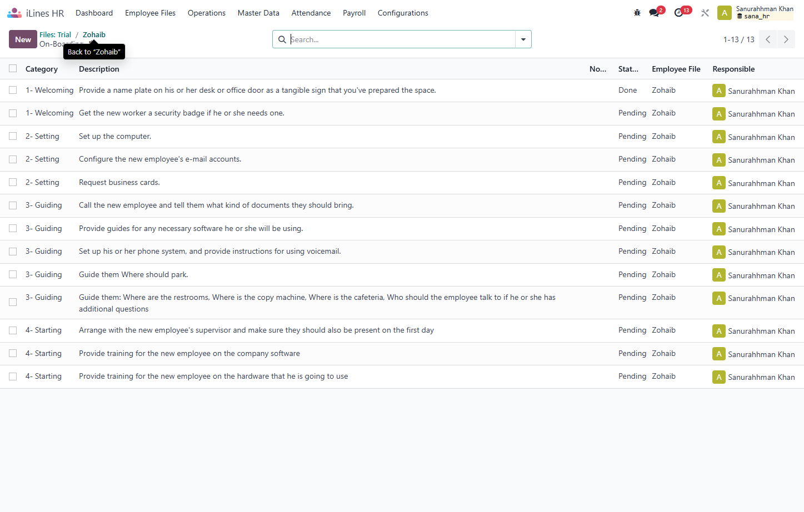Select Configure e-mail accounts row checkbox
Image resolution: width=804 pixels, height=512 pixels.
[x=13, y=159]
